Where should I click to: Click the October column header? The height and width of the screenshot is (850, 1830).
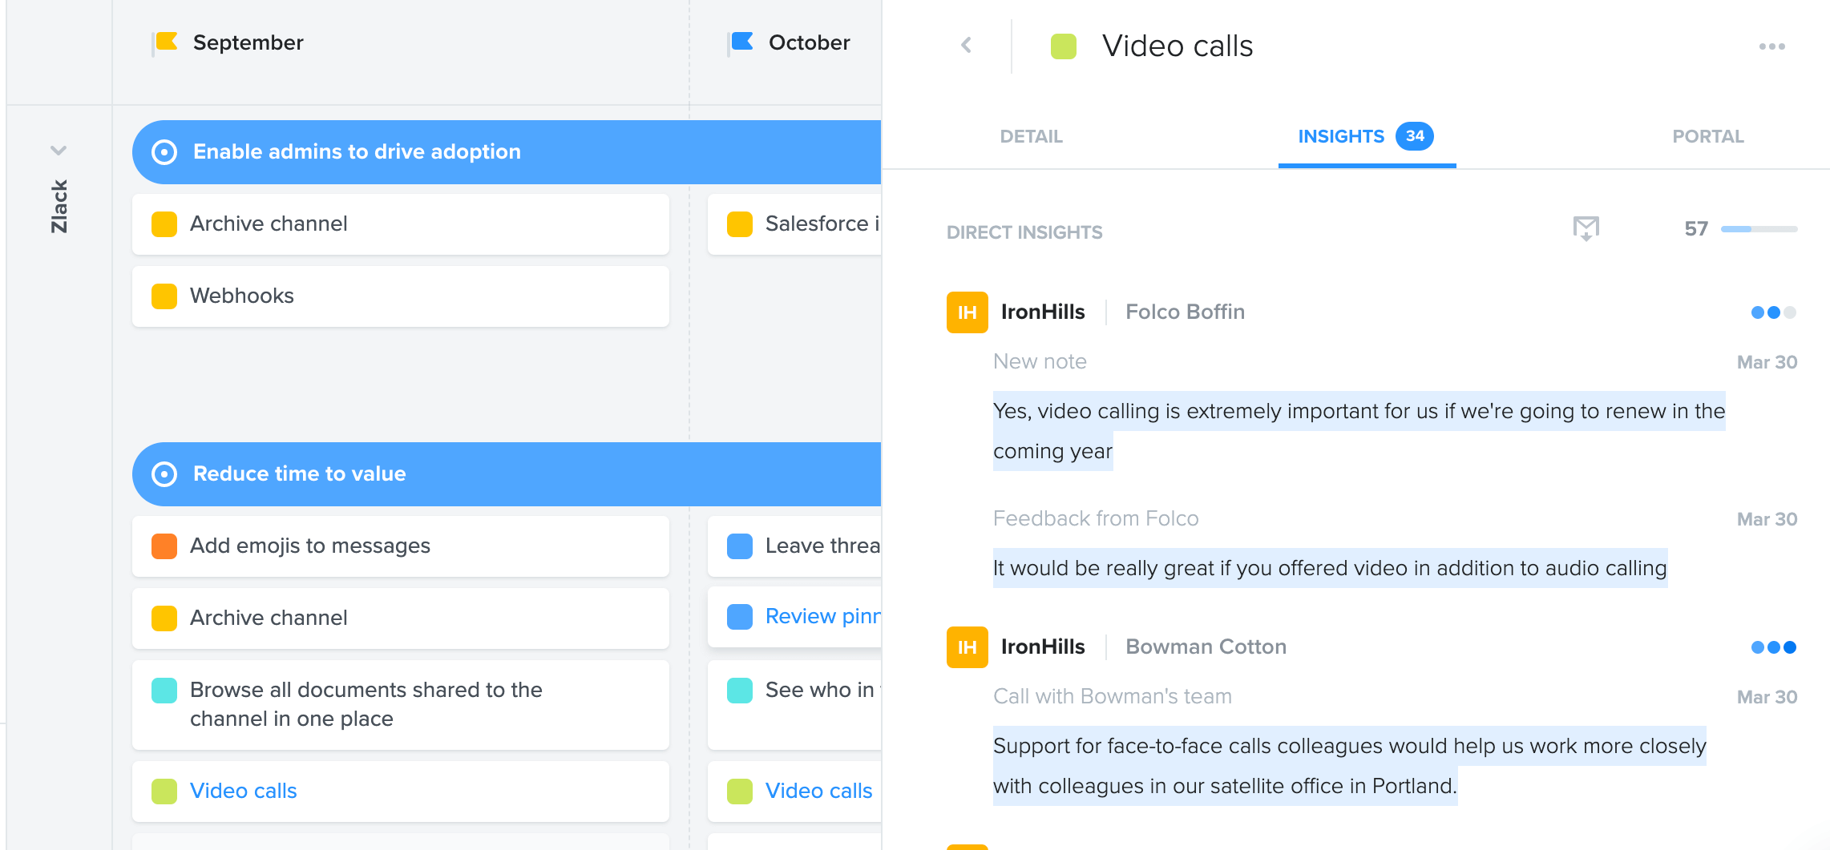(809, 42)
